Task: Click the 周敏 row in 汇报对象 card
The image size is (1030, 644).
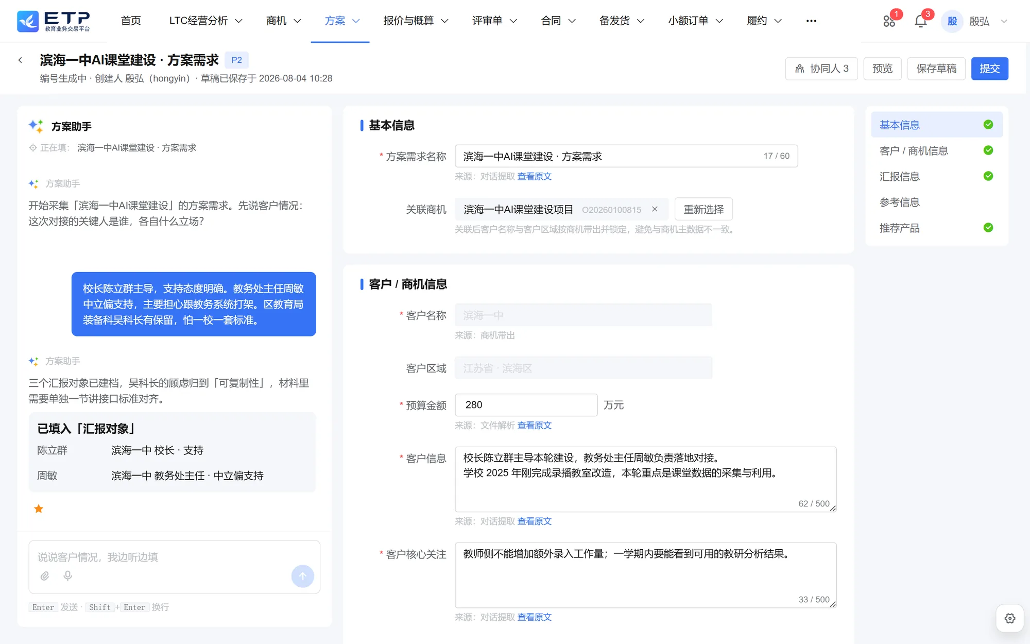Action: [x=172, y=476]
